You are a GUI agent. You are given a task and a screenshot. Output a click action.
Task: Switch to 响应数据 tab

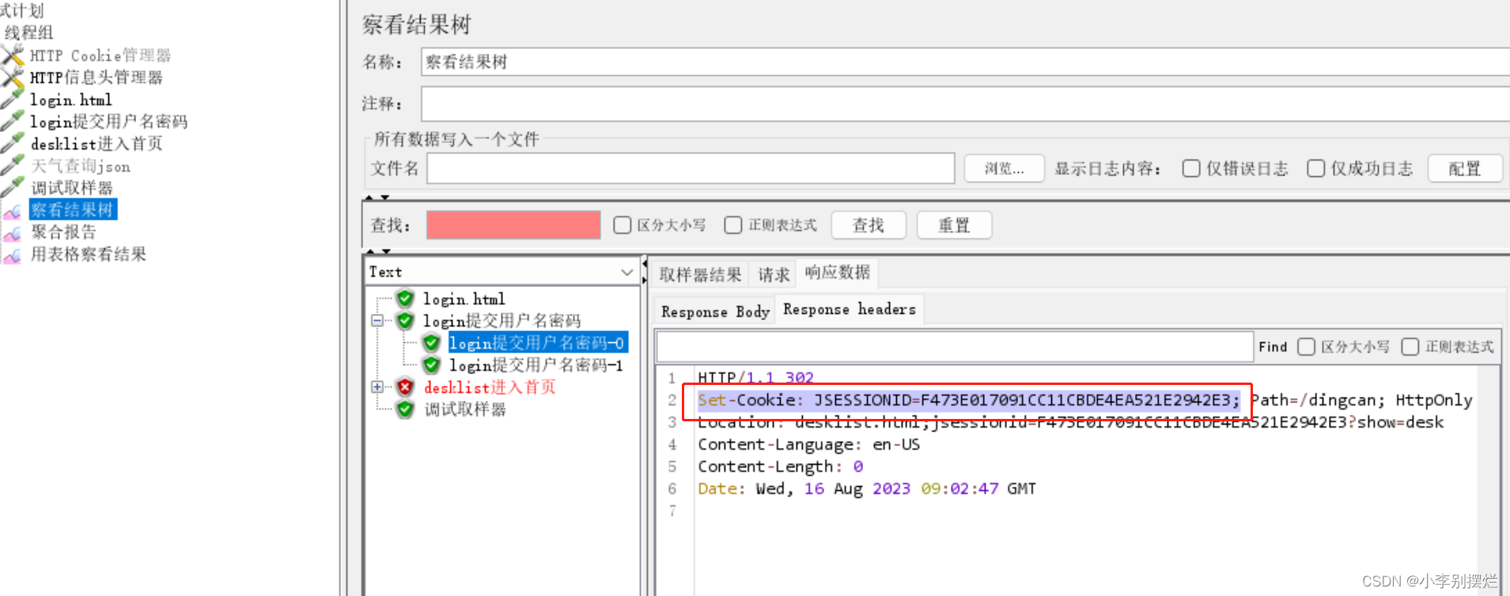837,273
